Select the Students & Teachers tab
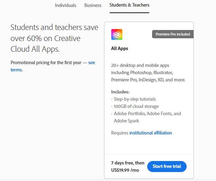The image size is (216, 181). (x=129, y=5)
